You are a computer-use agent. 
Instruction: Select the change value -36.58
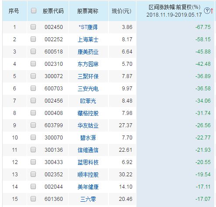pos(203,89)
